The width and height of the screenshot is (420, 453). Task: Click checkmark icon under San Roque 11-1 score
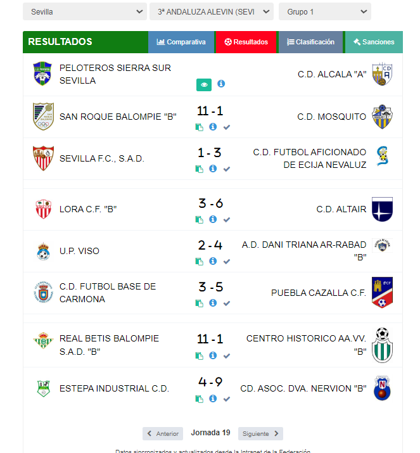227,127
